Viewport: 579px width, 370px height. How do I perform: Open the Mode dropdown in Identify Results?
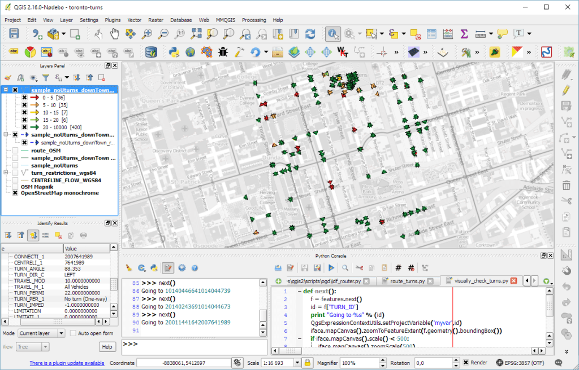(41, 333)
